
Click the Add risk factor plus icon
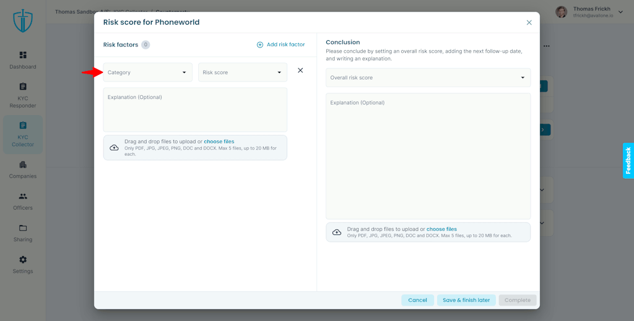260,45
